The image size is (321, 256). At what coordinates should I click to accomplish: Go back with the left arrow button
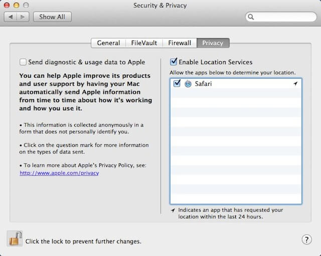[11, 17]
